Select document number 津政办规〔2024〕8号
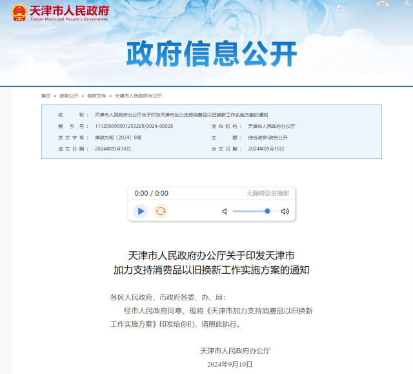413x374 pixels. click(118, 138)
